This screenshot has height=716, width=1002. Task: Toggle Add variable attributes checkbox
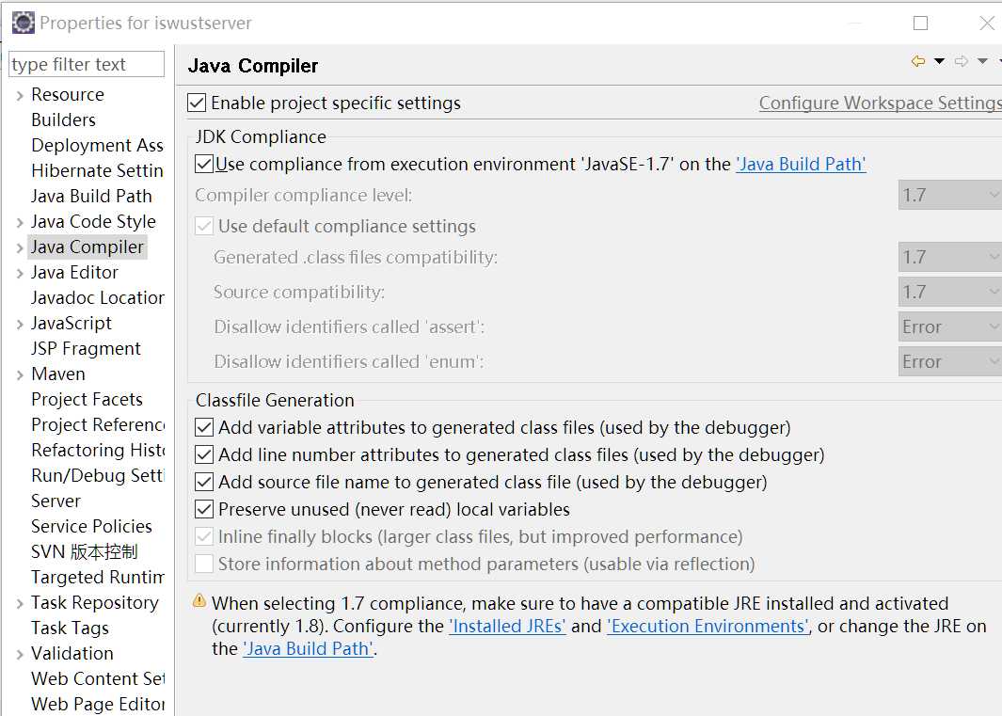(x=204, y=427)
